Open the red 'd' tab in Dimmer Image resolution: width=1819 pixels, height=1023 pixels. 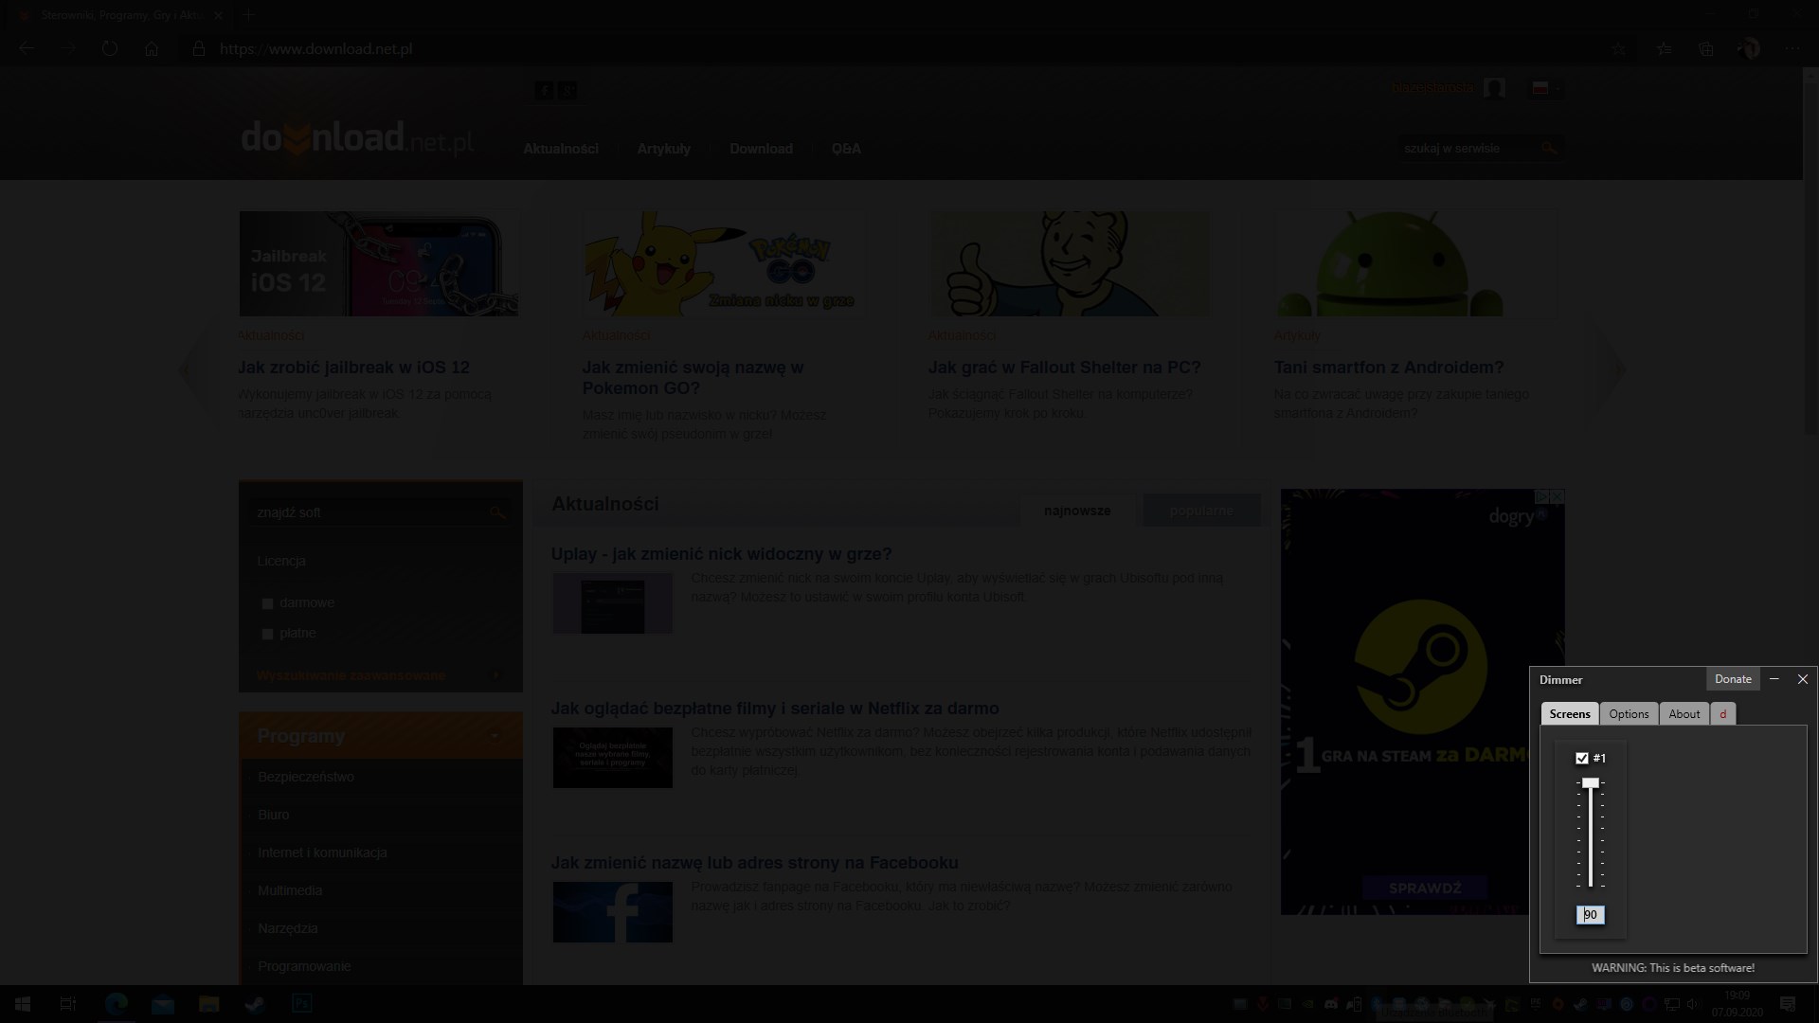tap(1722, 713)
